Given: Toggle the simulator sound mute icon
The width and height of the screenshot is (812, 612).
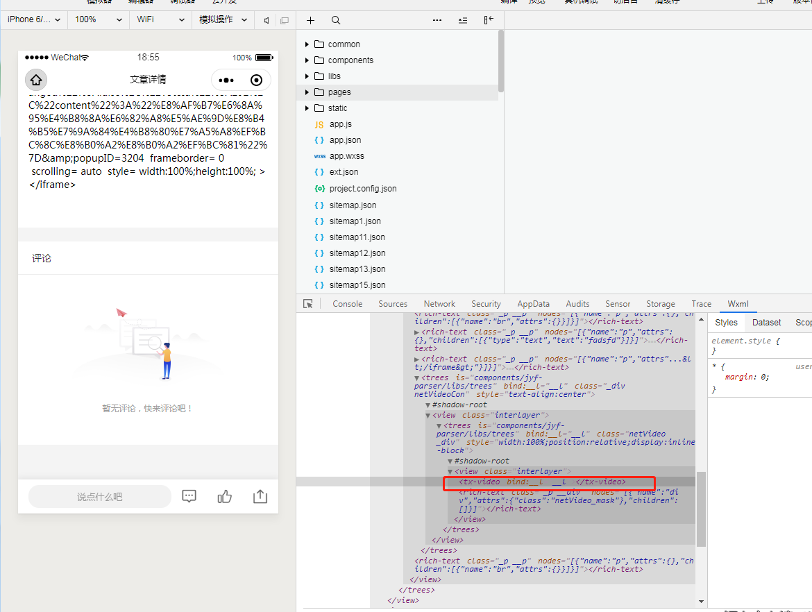Looking at the screenshot, I should tap(267, 20).
